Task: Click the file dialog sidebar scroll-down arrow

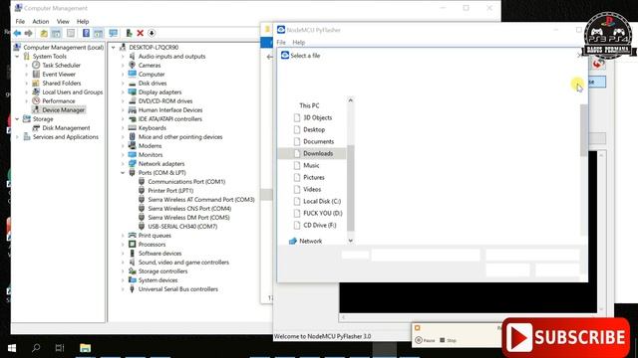Action: pos(350,241)
